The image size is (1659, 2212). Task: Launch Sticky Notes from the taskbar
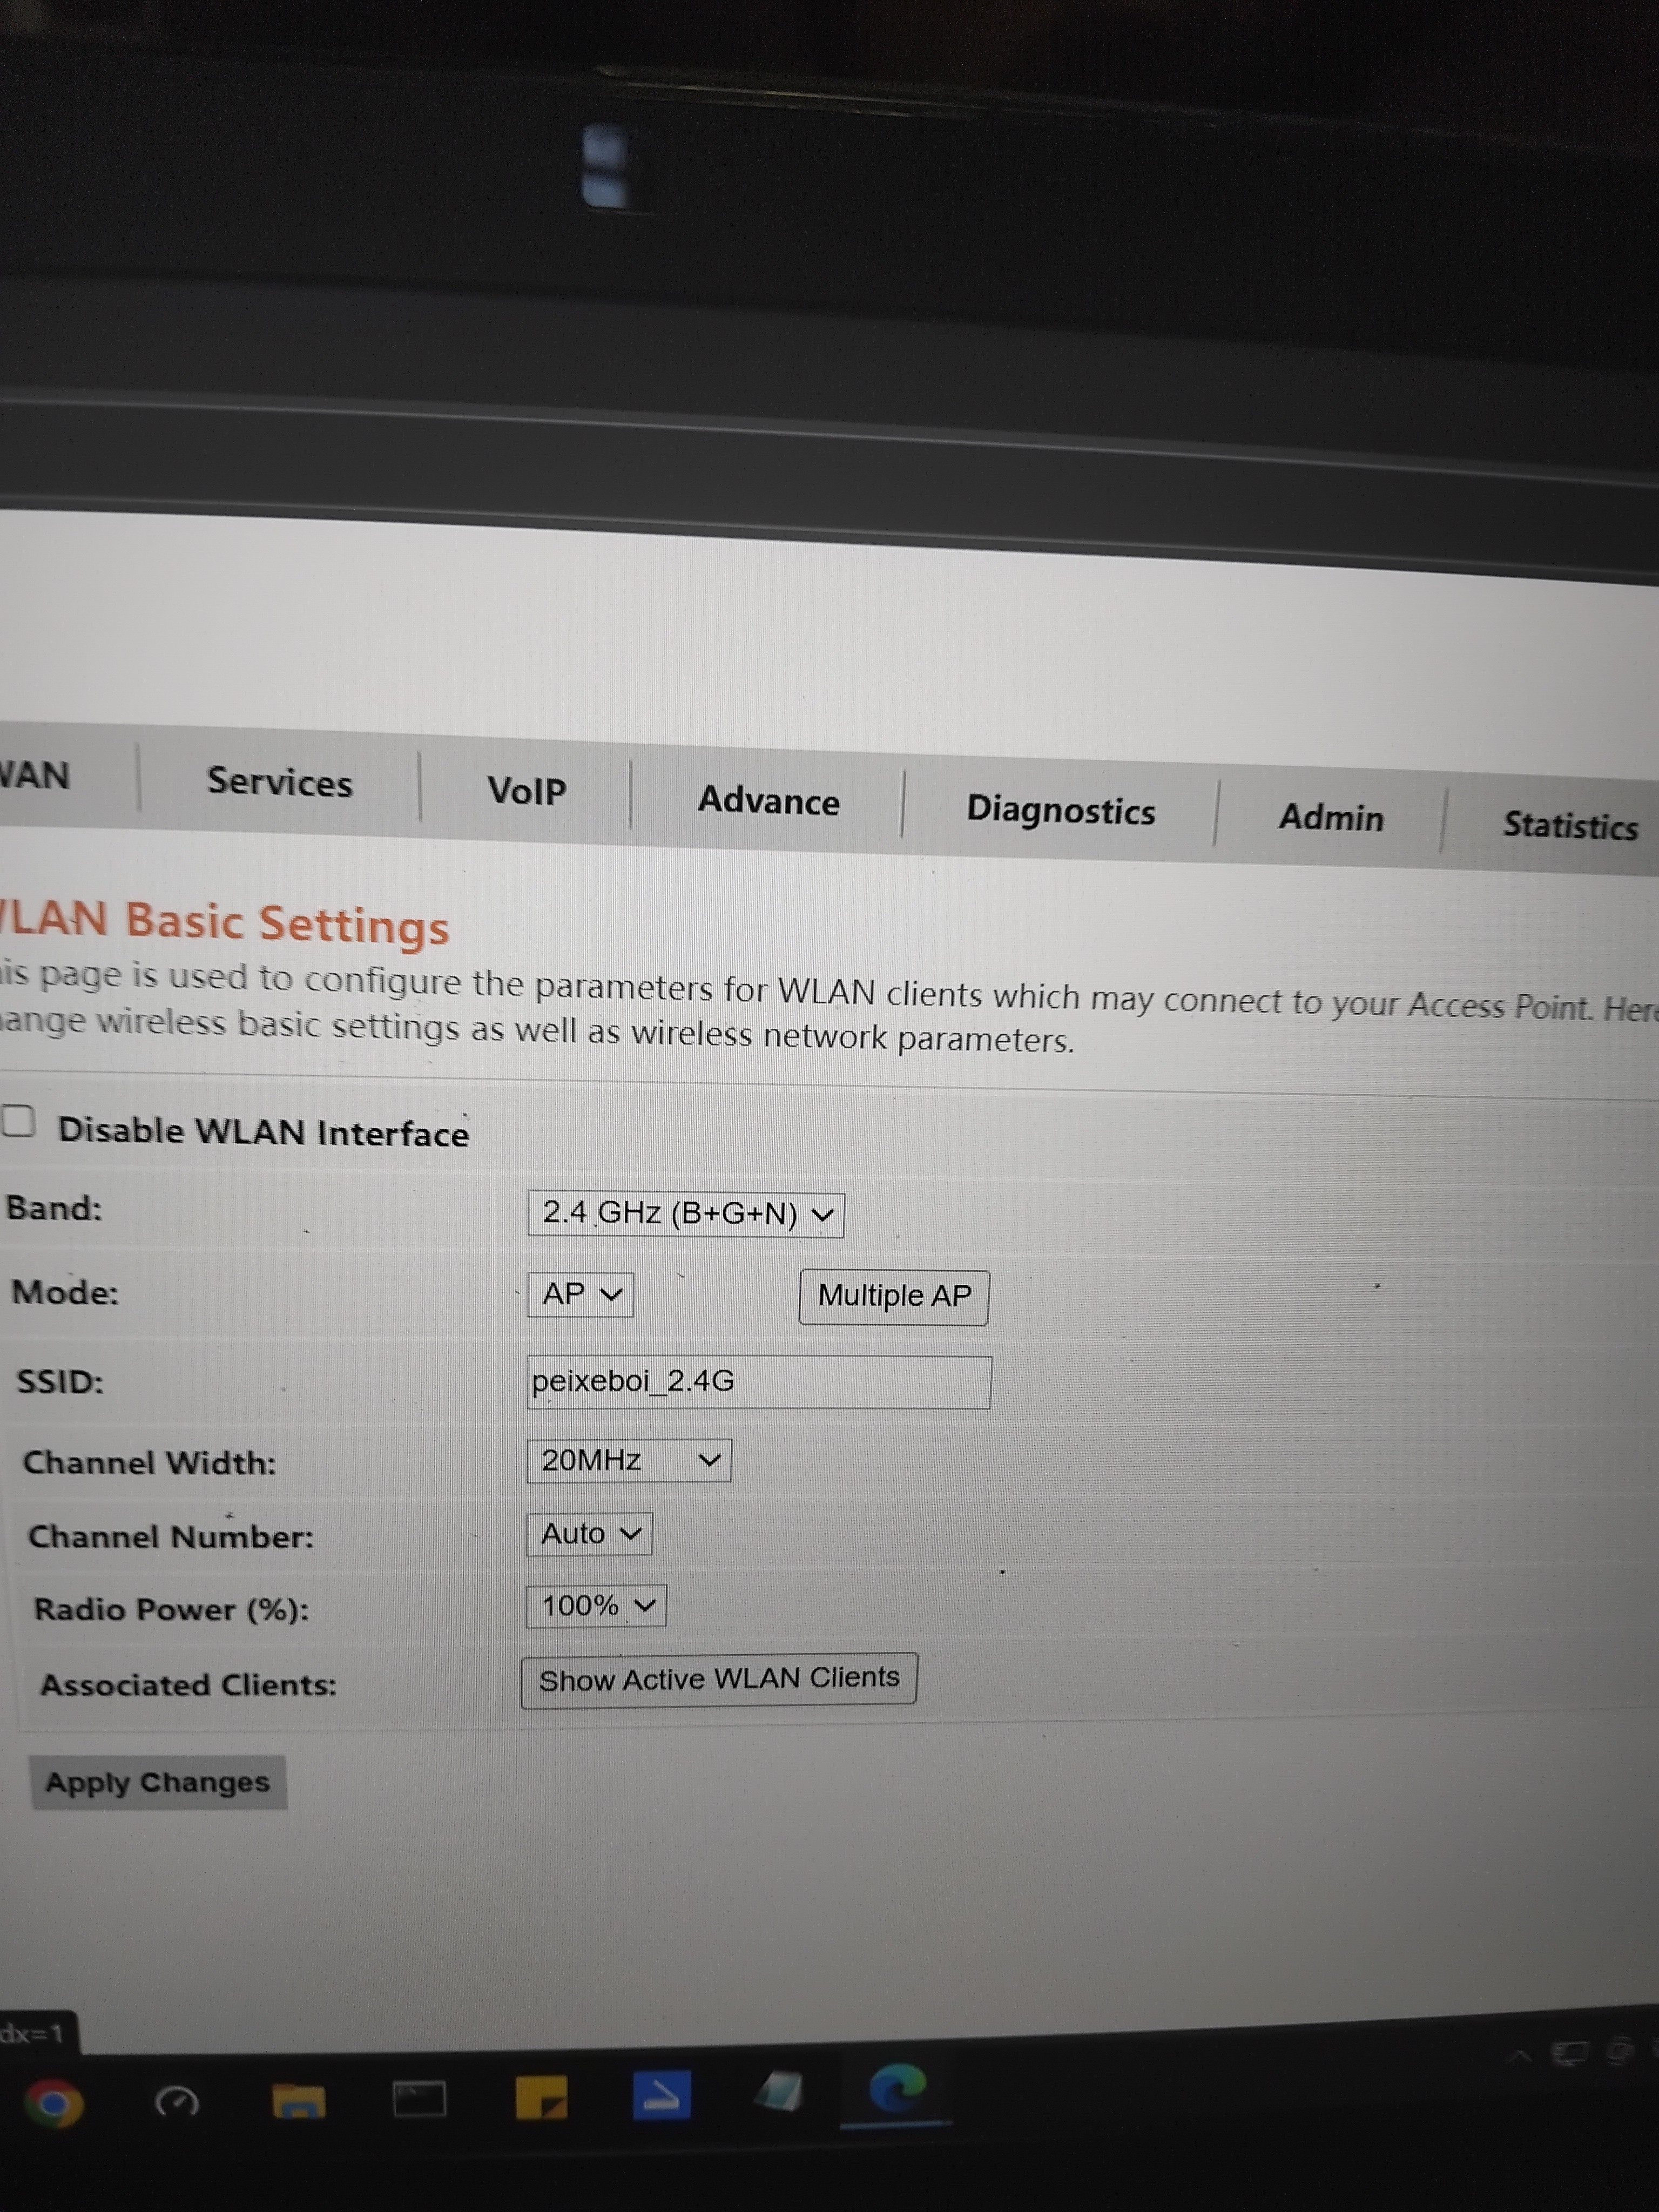pos(541,2097)
